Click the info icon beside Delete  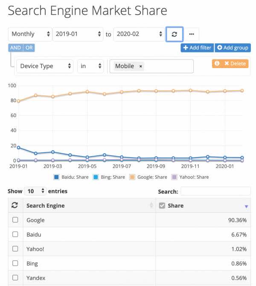[x=217, y=63]
